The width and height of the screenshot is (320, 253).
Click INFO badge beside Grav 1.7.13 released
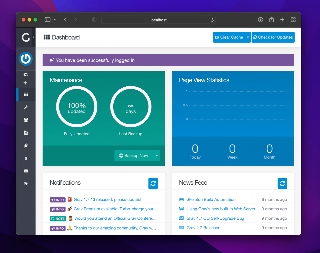tap(57, 200)
